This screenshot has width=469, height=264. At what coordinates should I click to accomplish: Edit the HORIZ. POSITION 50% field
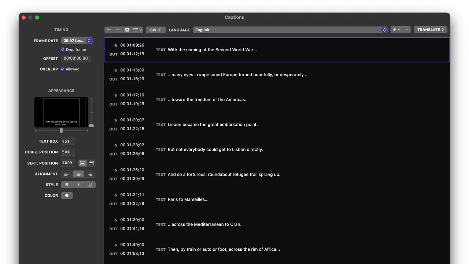(68, 152)
